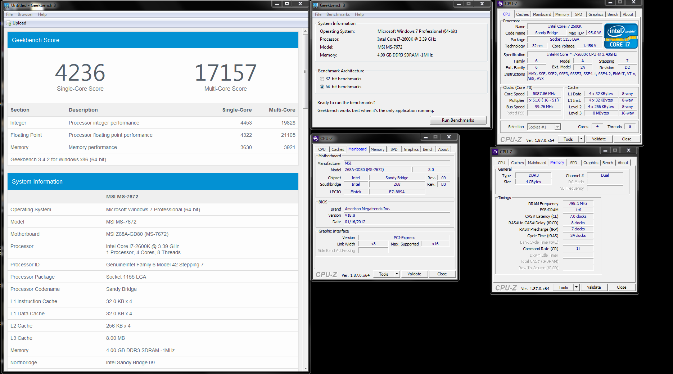The image size is (673, 374).
Task: Click the Threads count value 8
Action: (x=630, y=126)
